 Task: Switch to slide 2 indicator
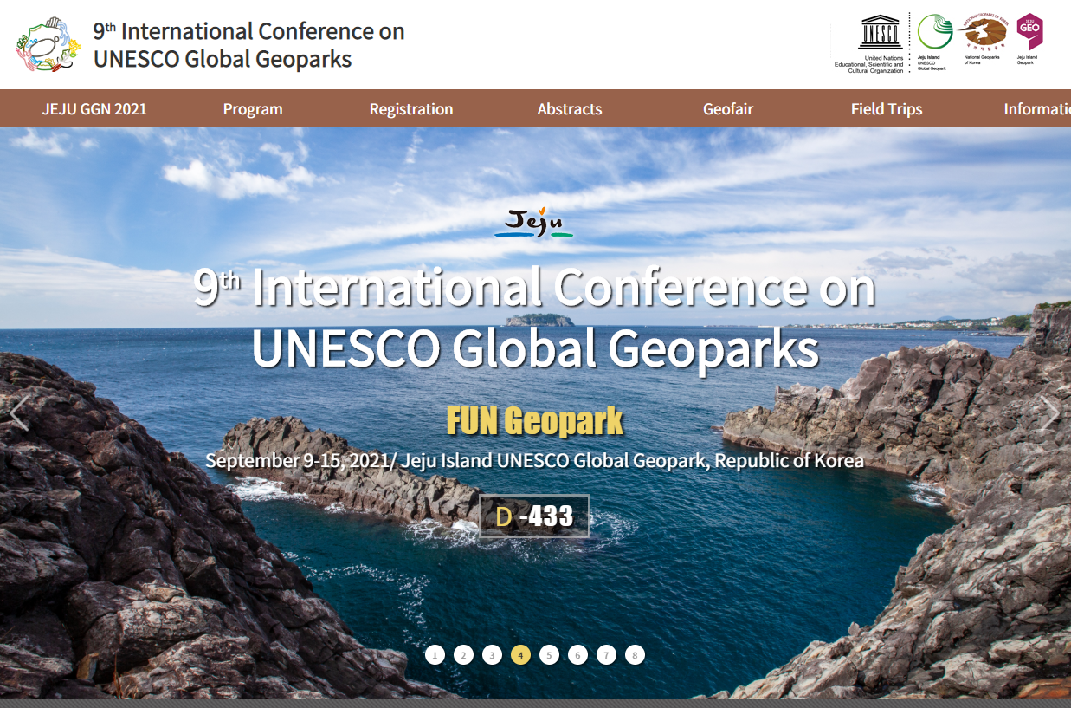click(463, 655)
